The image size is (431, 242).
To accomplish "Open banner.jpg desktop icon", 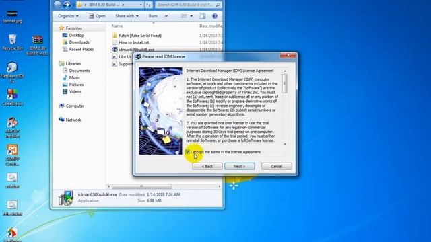I will [x=12, y=16].
